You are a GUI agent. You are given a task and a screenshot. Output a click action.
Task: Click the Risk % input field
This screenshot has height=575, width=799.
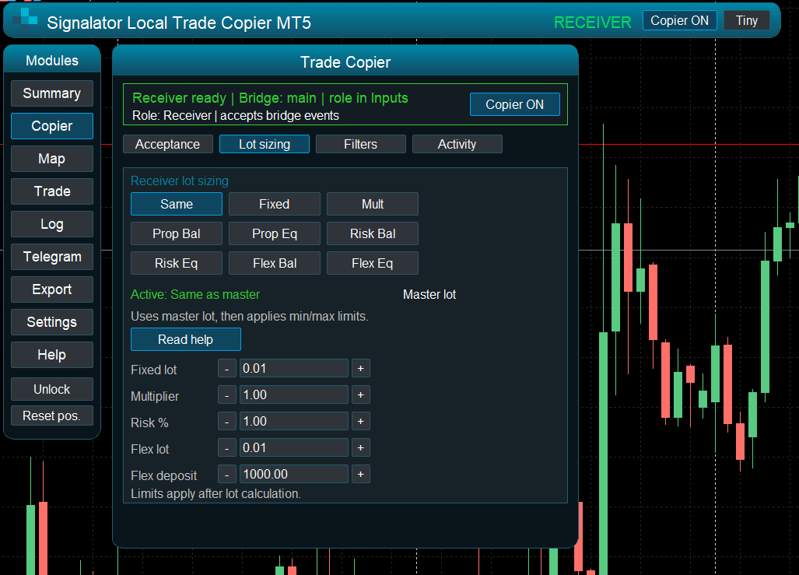pyautogui.click(x=294, y=421)
